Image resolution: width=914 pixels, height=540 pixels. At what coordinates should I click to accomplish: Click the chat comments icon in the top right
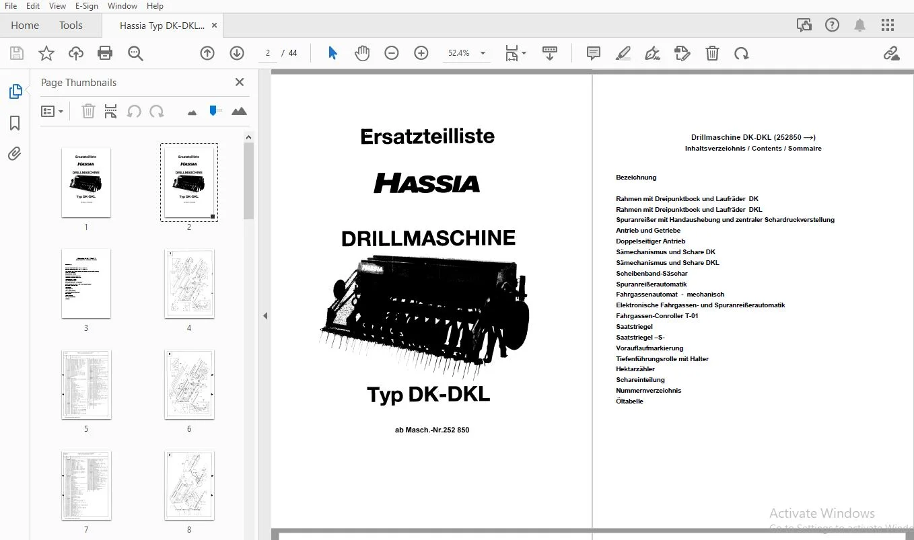click(x=804, y=26)
